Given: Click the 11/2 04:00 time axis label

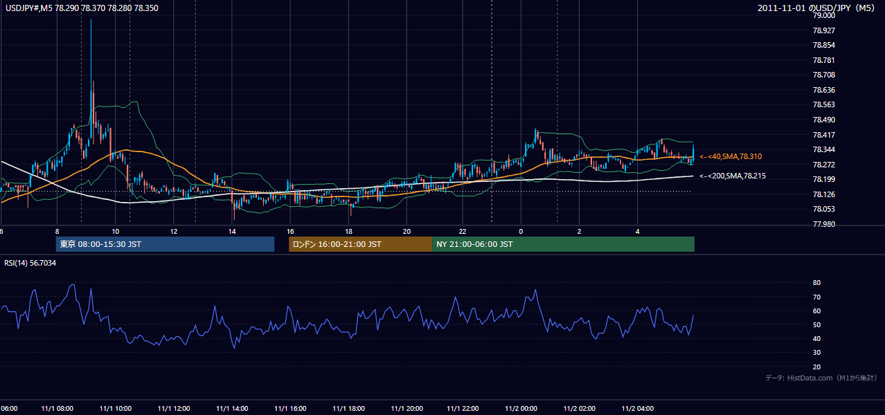Looking at the screenshot, I should (637, 409).
